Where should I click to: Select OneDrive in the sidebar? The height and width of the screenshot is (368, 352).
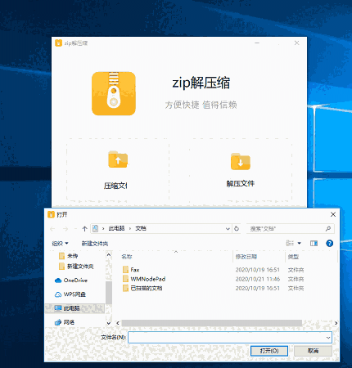click(71, 280)
